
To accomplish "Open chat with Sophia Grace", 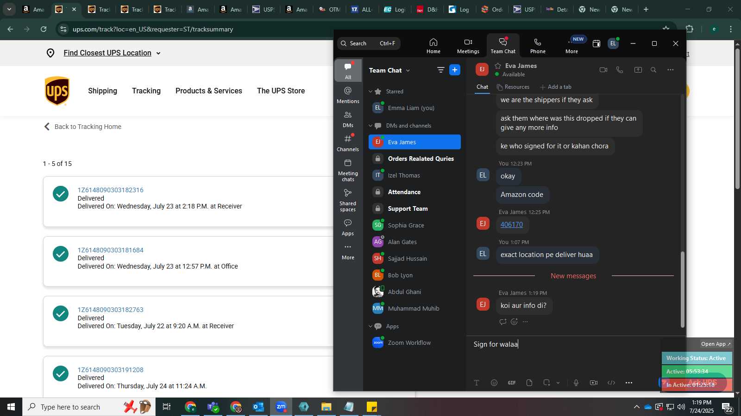I will coord(414,225).
